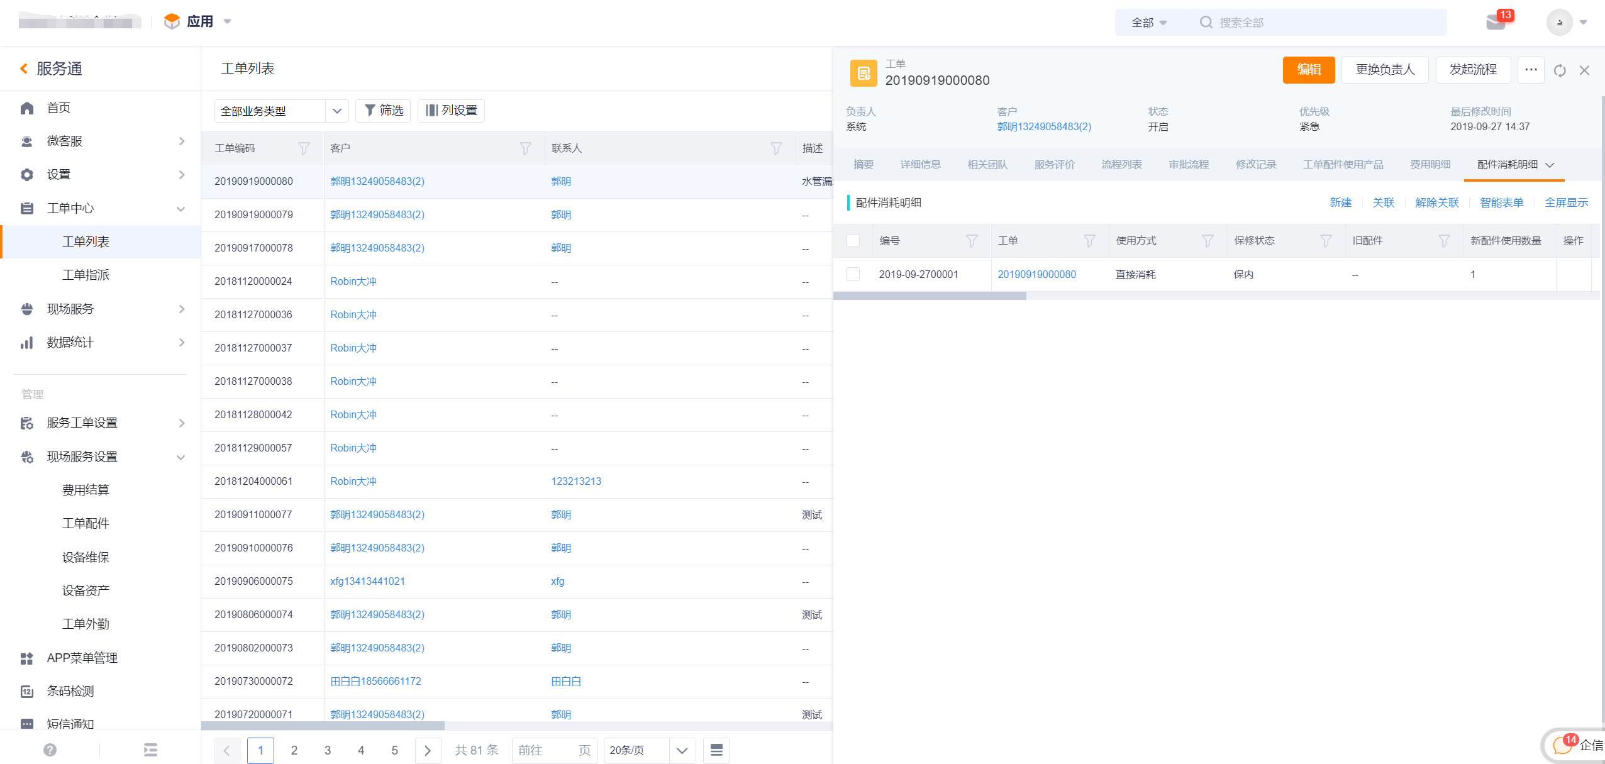This screenshot has width=1605, height=764.
Task: Open work order link 20190919000080 in detail table
Action: pos(1036,275)
